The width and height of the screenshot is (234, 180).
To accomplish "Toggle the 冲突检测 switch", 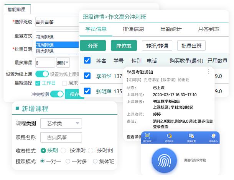I will pyautogui.click(x=57, y=94).
